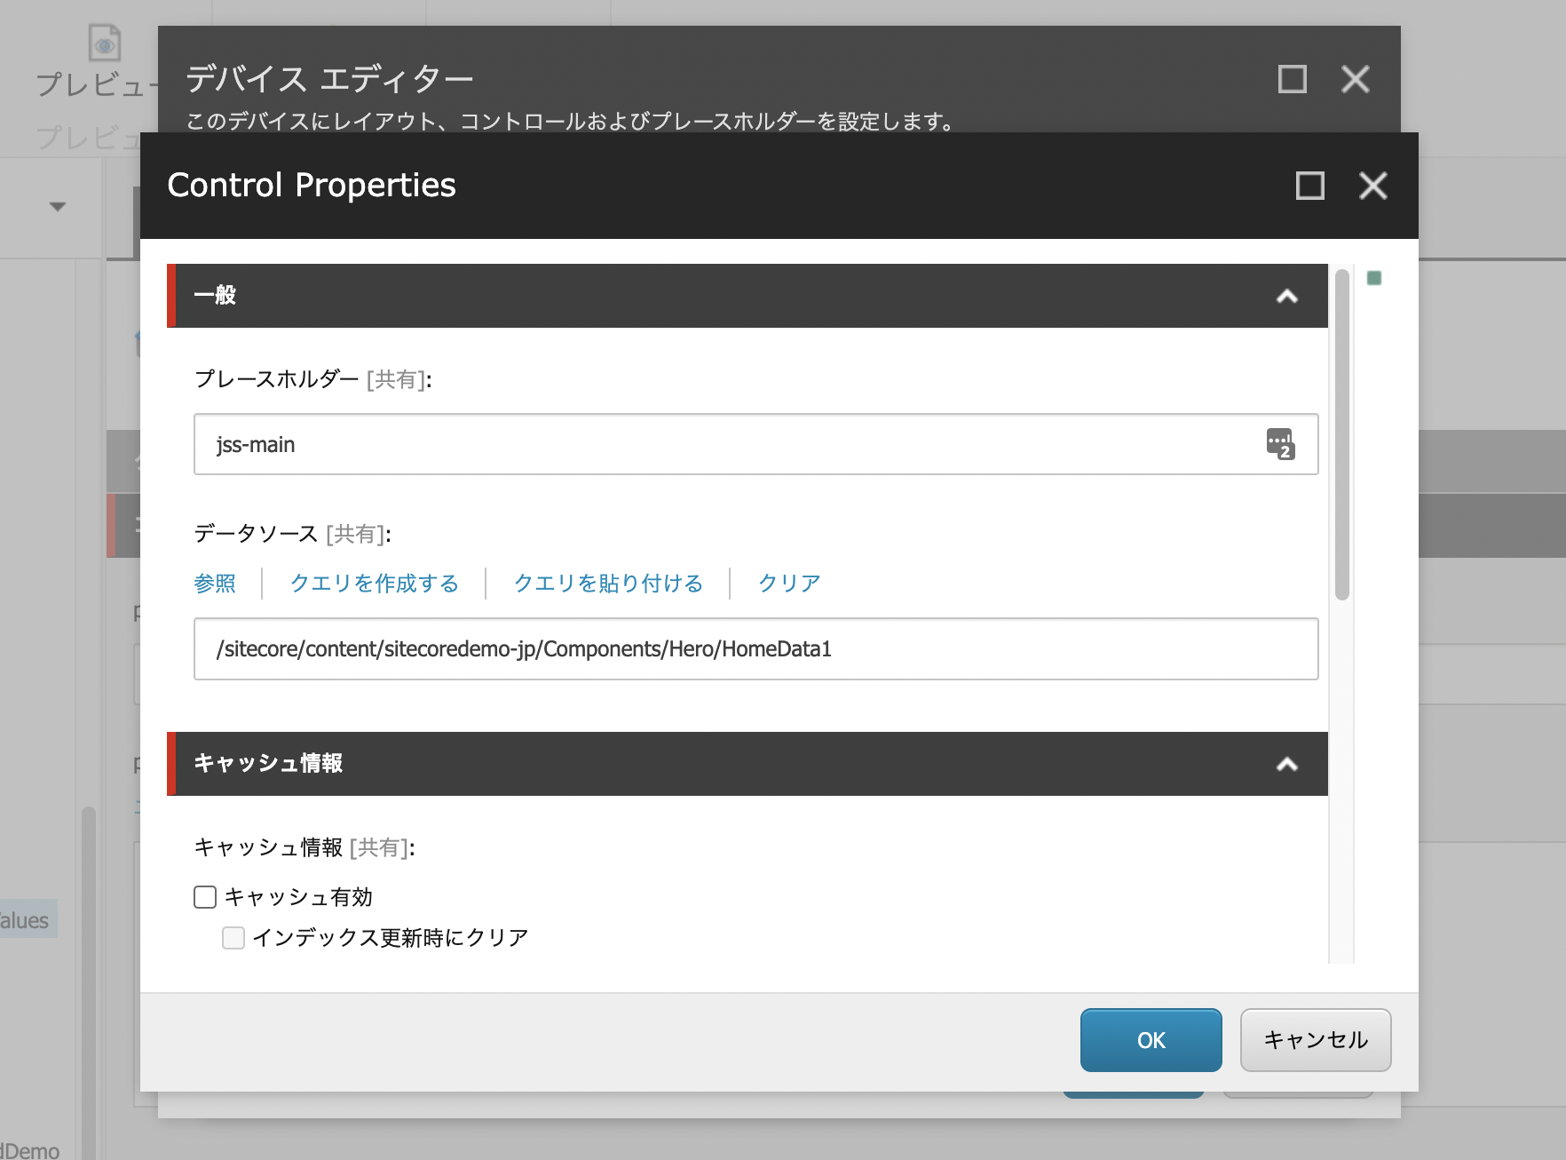The width and height of the screenshot is (1566, 1160).
Task: Click the preview icon in background ribbon
Action: coord(105,43)
